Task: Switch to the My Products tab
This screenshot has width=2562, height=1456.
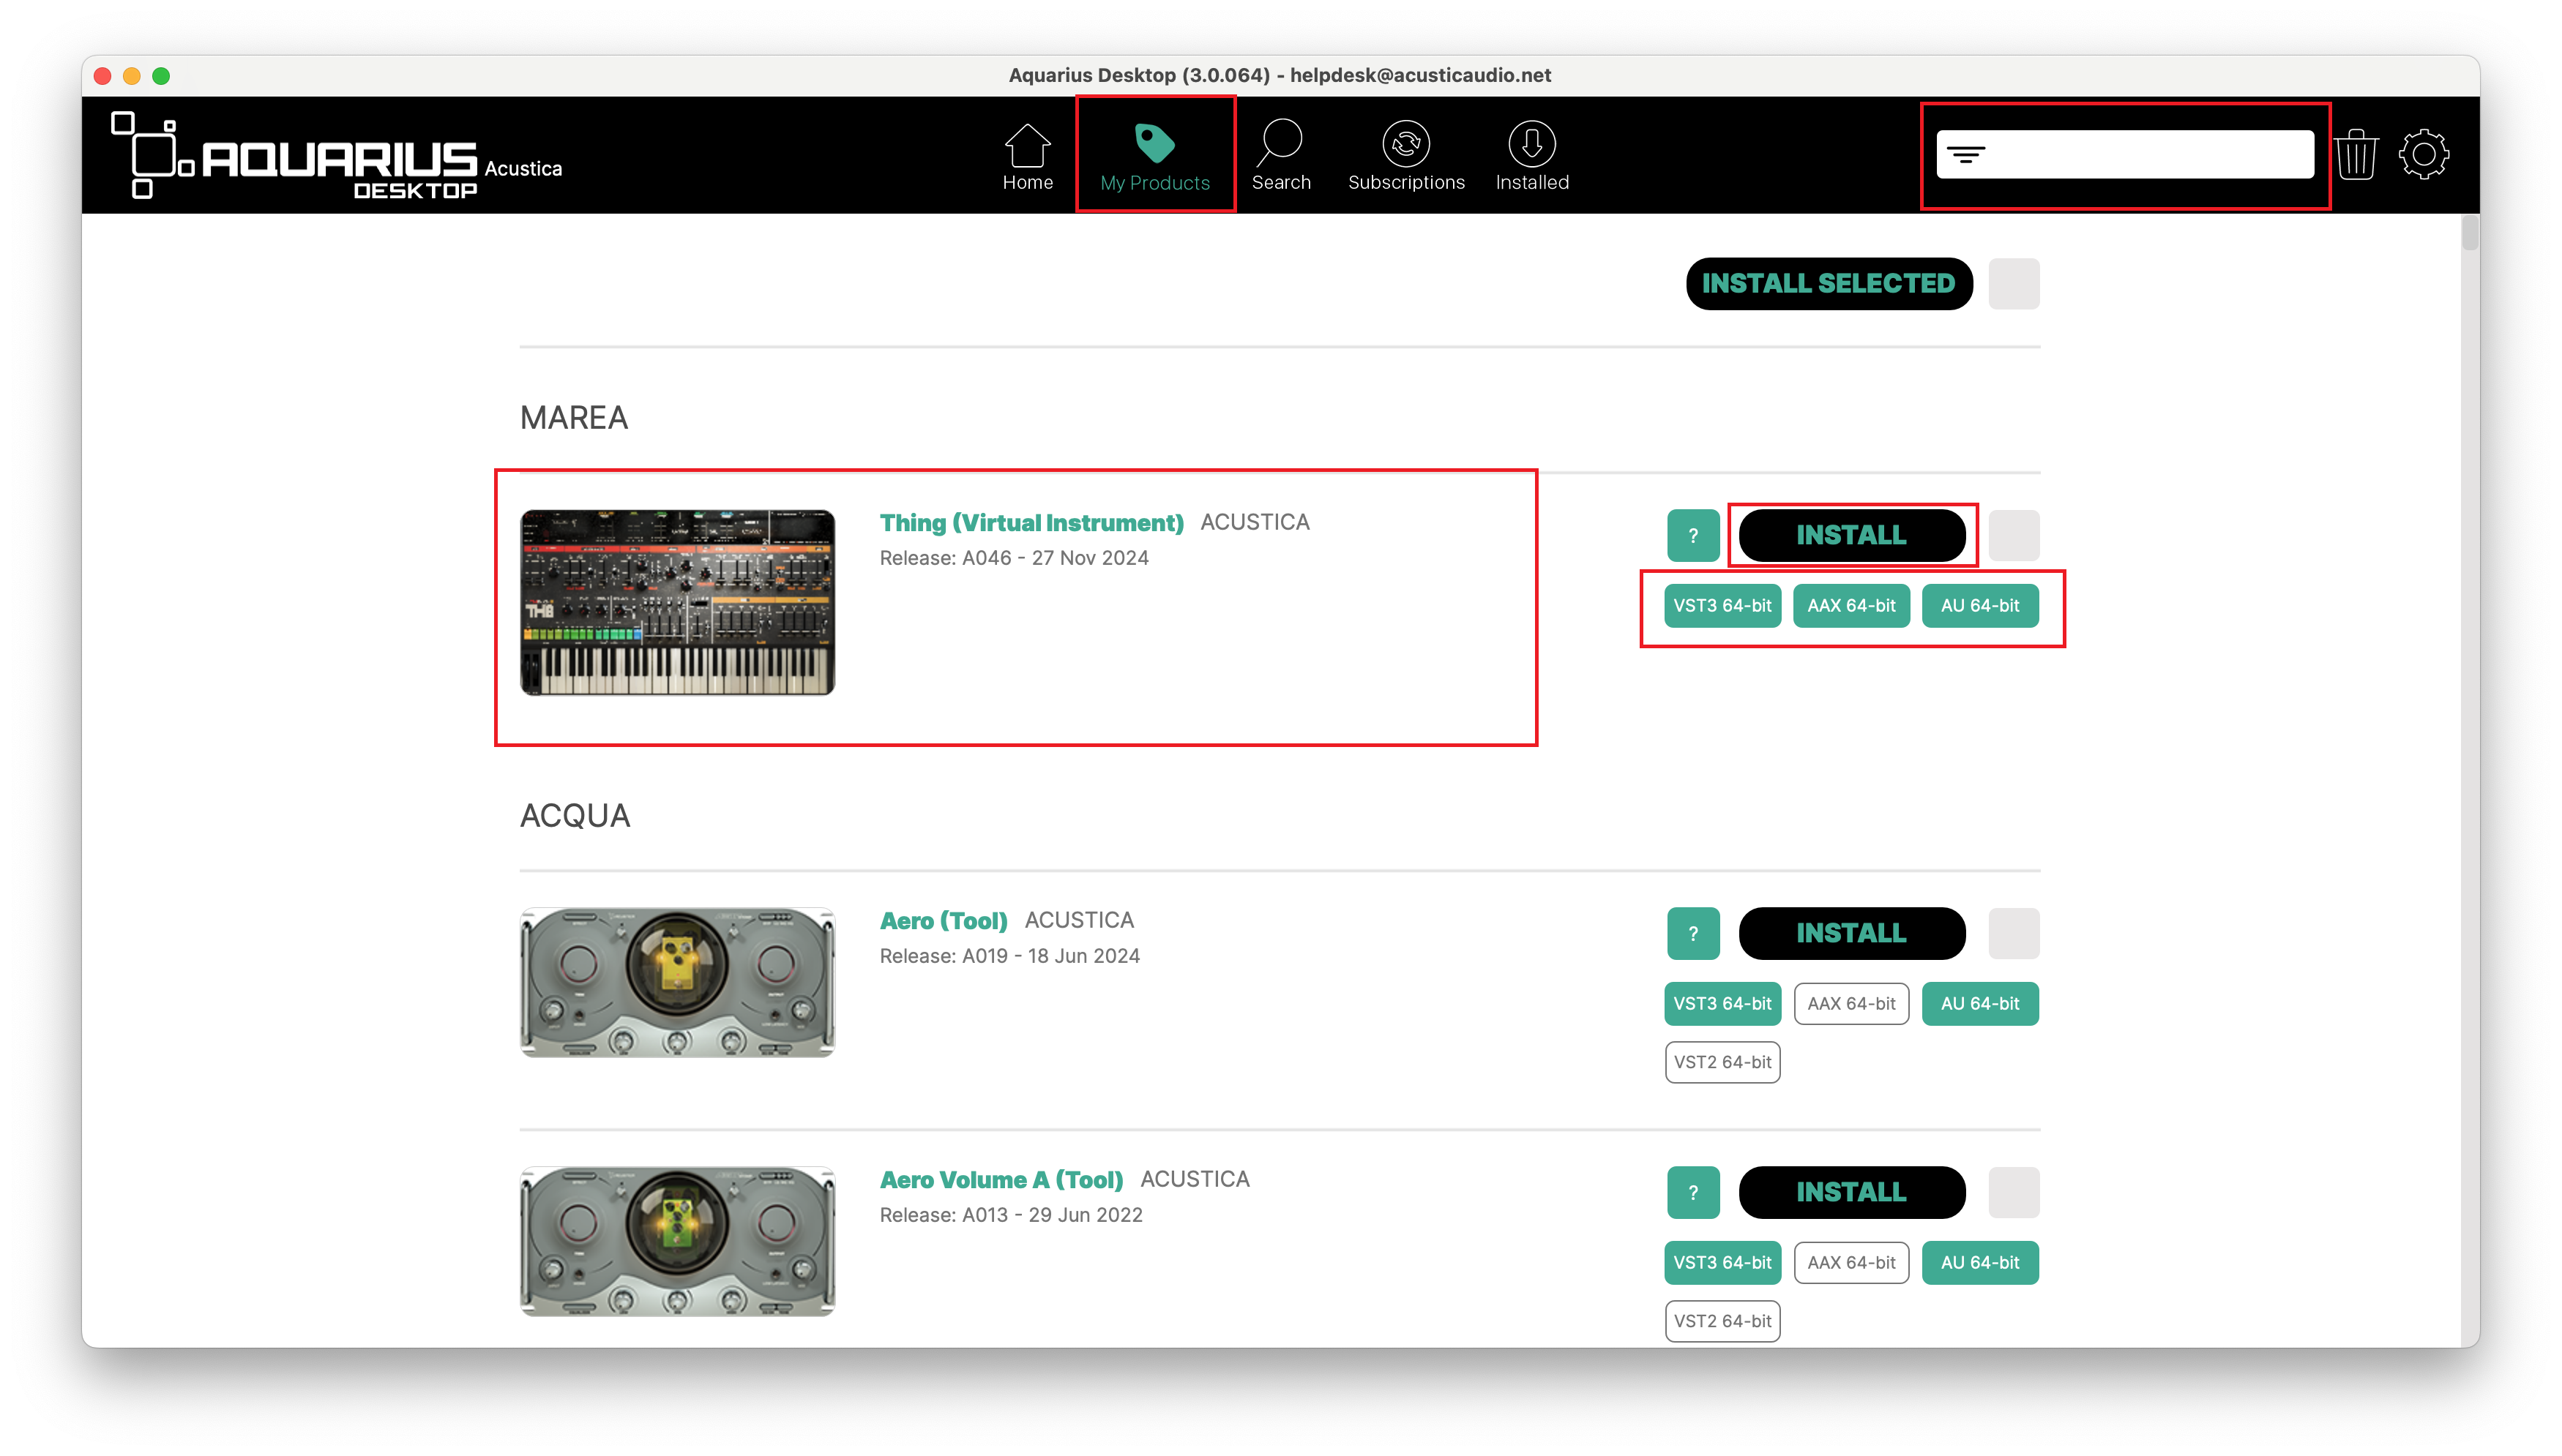Action: pyautogui.click(x=1154, y=156)
